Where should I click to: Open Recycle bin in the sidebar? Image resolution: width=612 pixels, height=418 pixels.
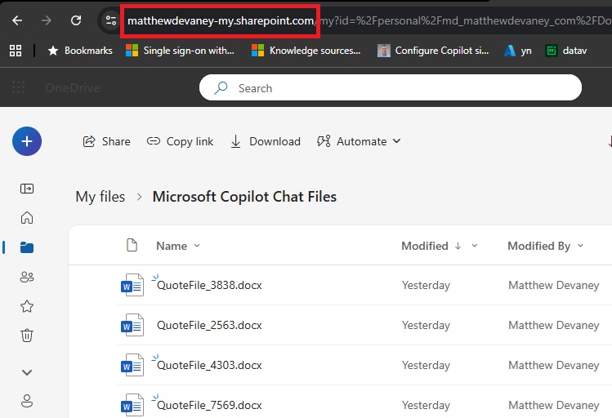pos(27,336)
